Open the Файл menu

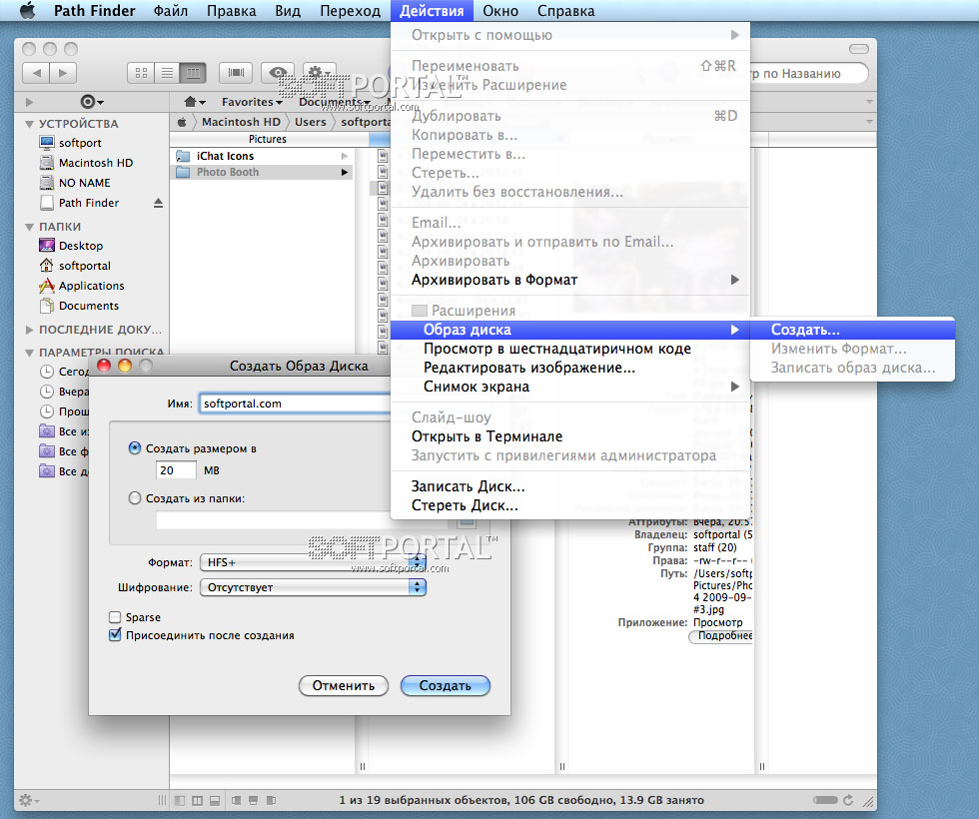coord(171,11)
